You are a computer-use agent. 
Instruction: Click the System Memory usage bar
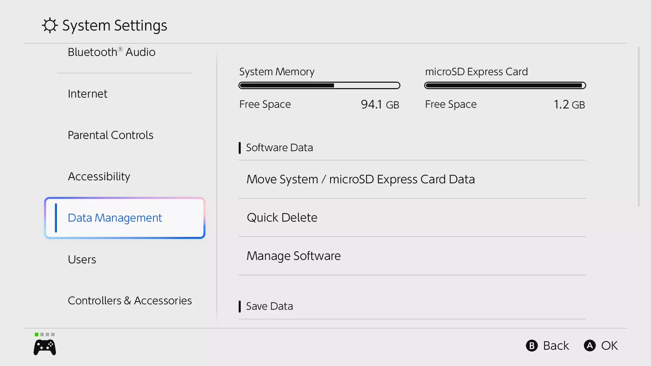point(319,85)
